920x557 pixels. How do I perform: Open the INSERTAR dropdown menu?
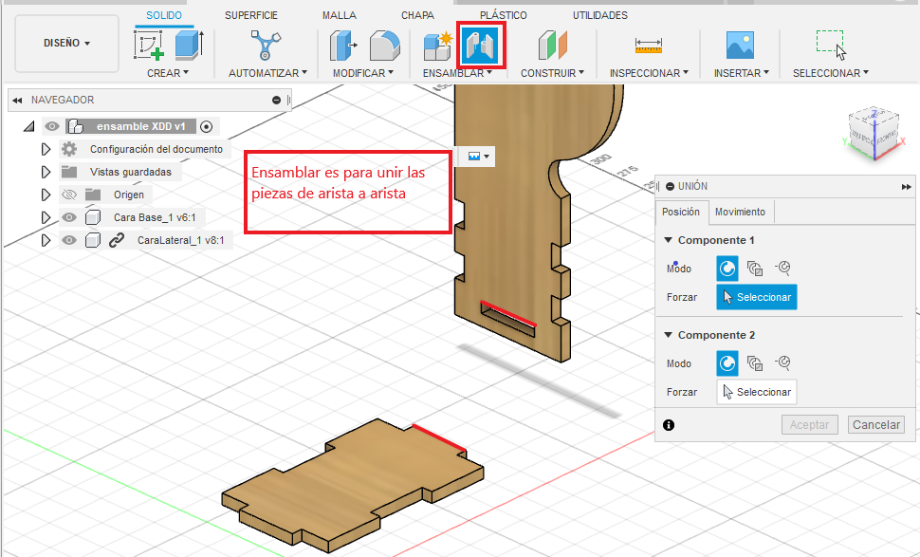pos(741,73)
